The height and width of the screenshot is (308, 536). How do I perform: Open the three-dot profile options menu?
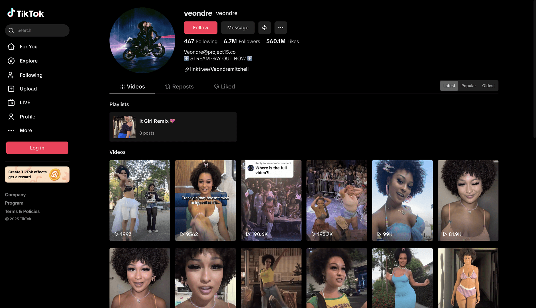280,28
